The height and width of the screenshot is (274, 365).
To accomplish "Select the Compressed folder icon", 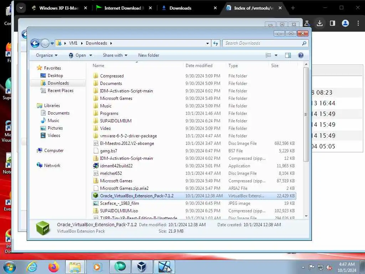I will pos(96,76).
